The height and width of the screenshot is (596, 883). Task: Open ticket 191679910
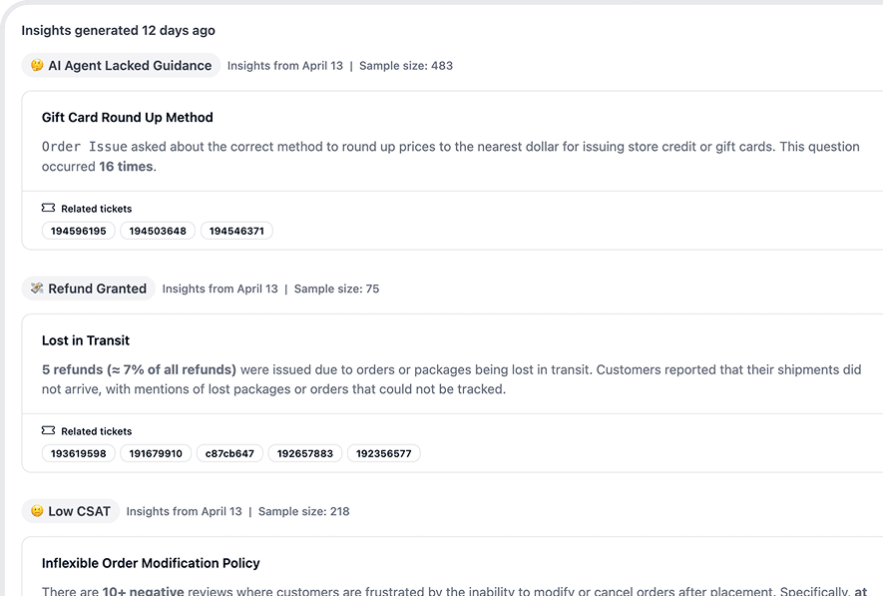157,452
